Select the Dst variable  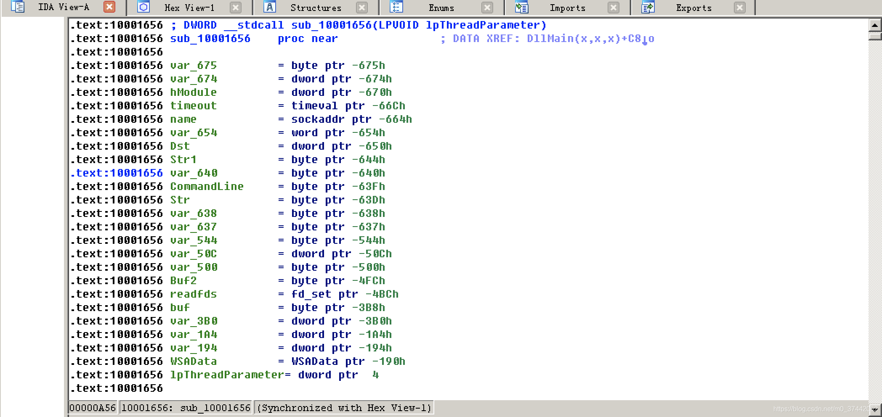180,146
